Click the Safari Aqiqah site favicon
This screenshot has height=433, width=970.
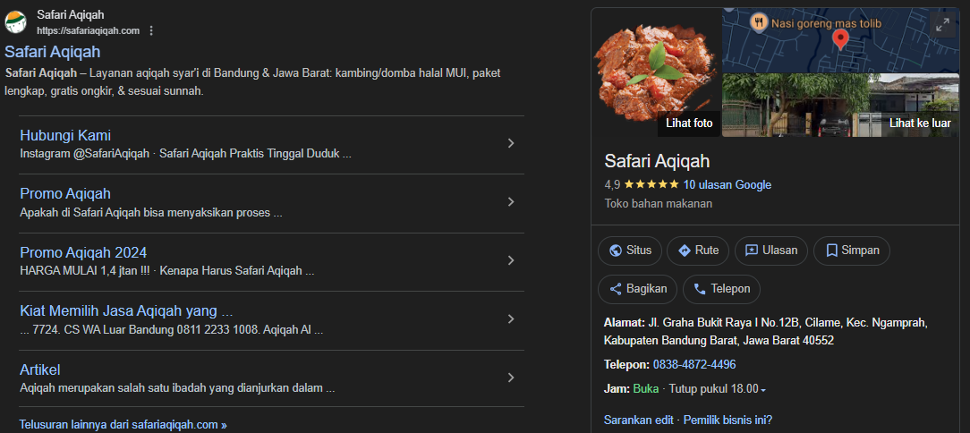pos(16,22)
